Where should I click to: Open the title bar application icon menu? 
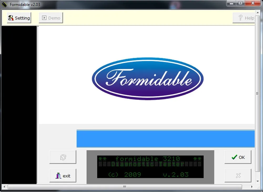[4, 4]
